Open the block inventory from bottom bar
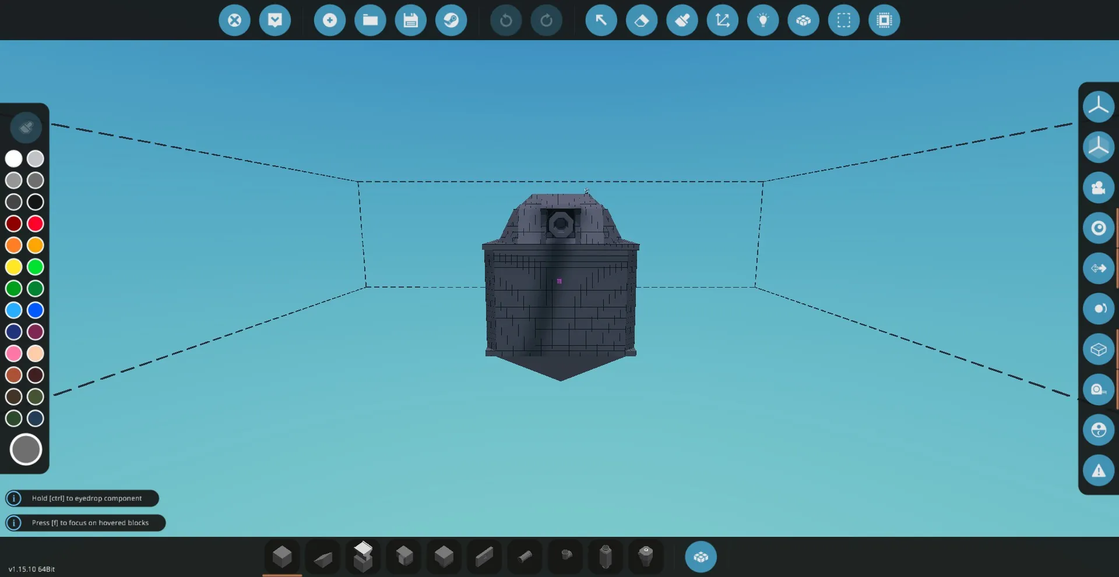1119x577 pixels. [x=701, y=557]
